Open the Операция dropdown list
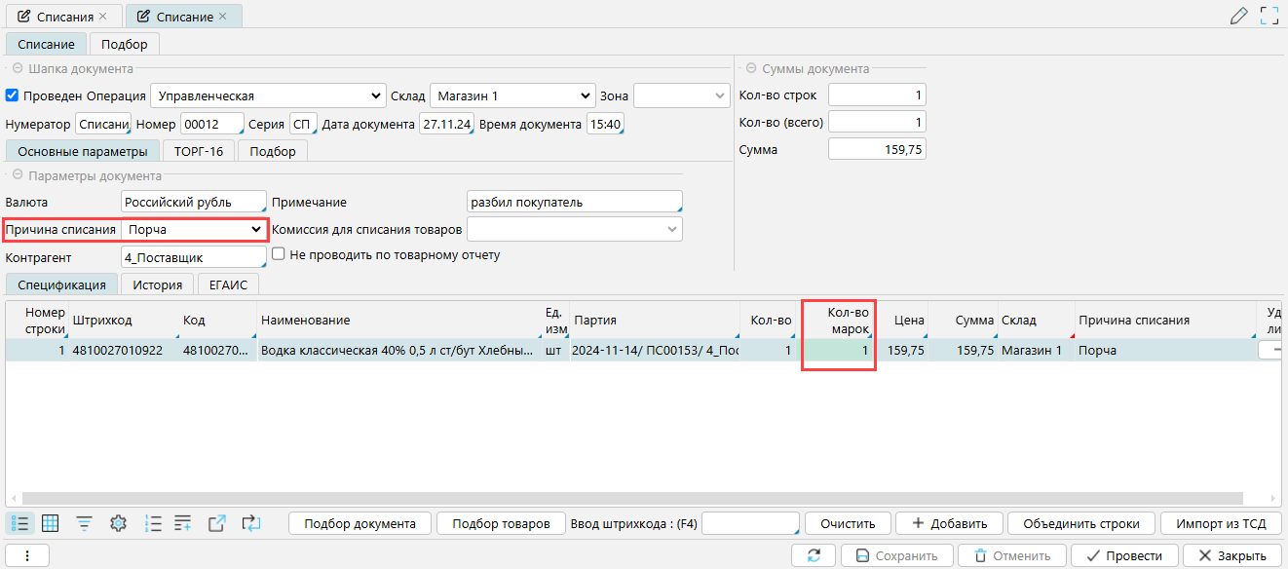The height and width of the screenshot is (569, 1288). click(376, 95)
